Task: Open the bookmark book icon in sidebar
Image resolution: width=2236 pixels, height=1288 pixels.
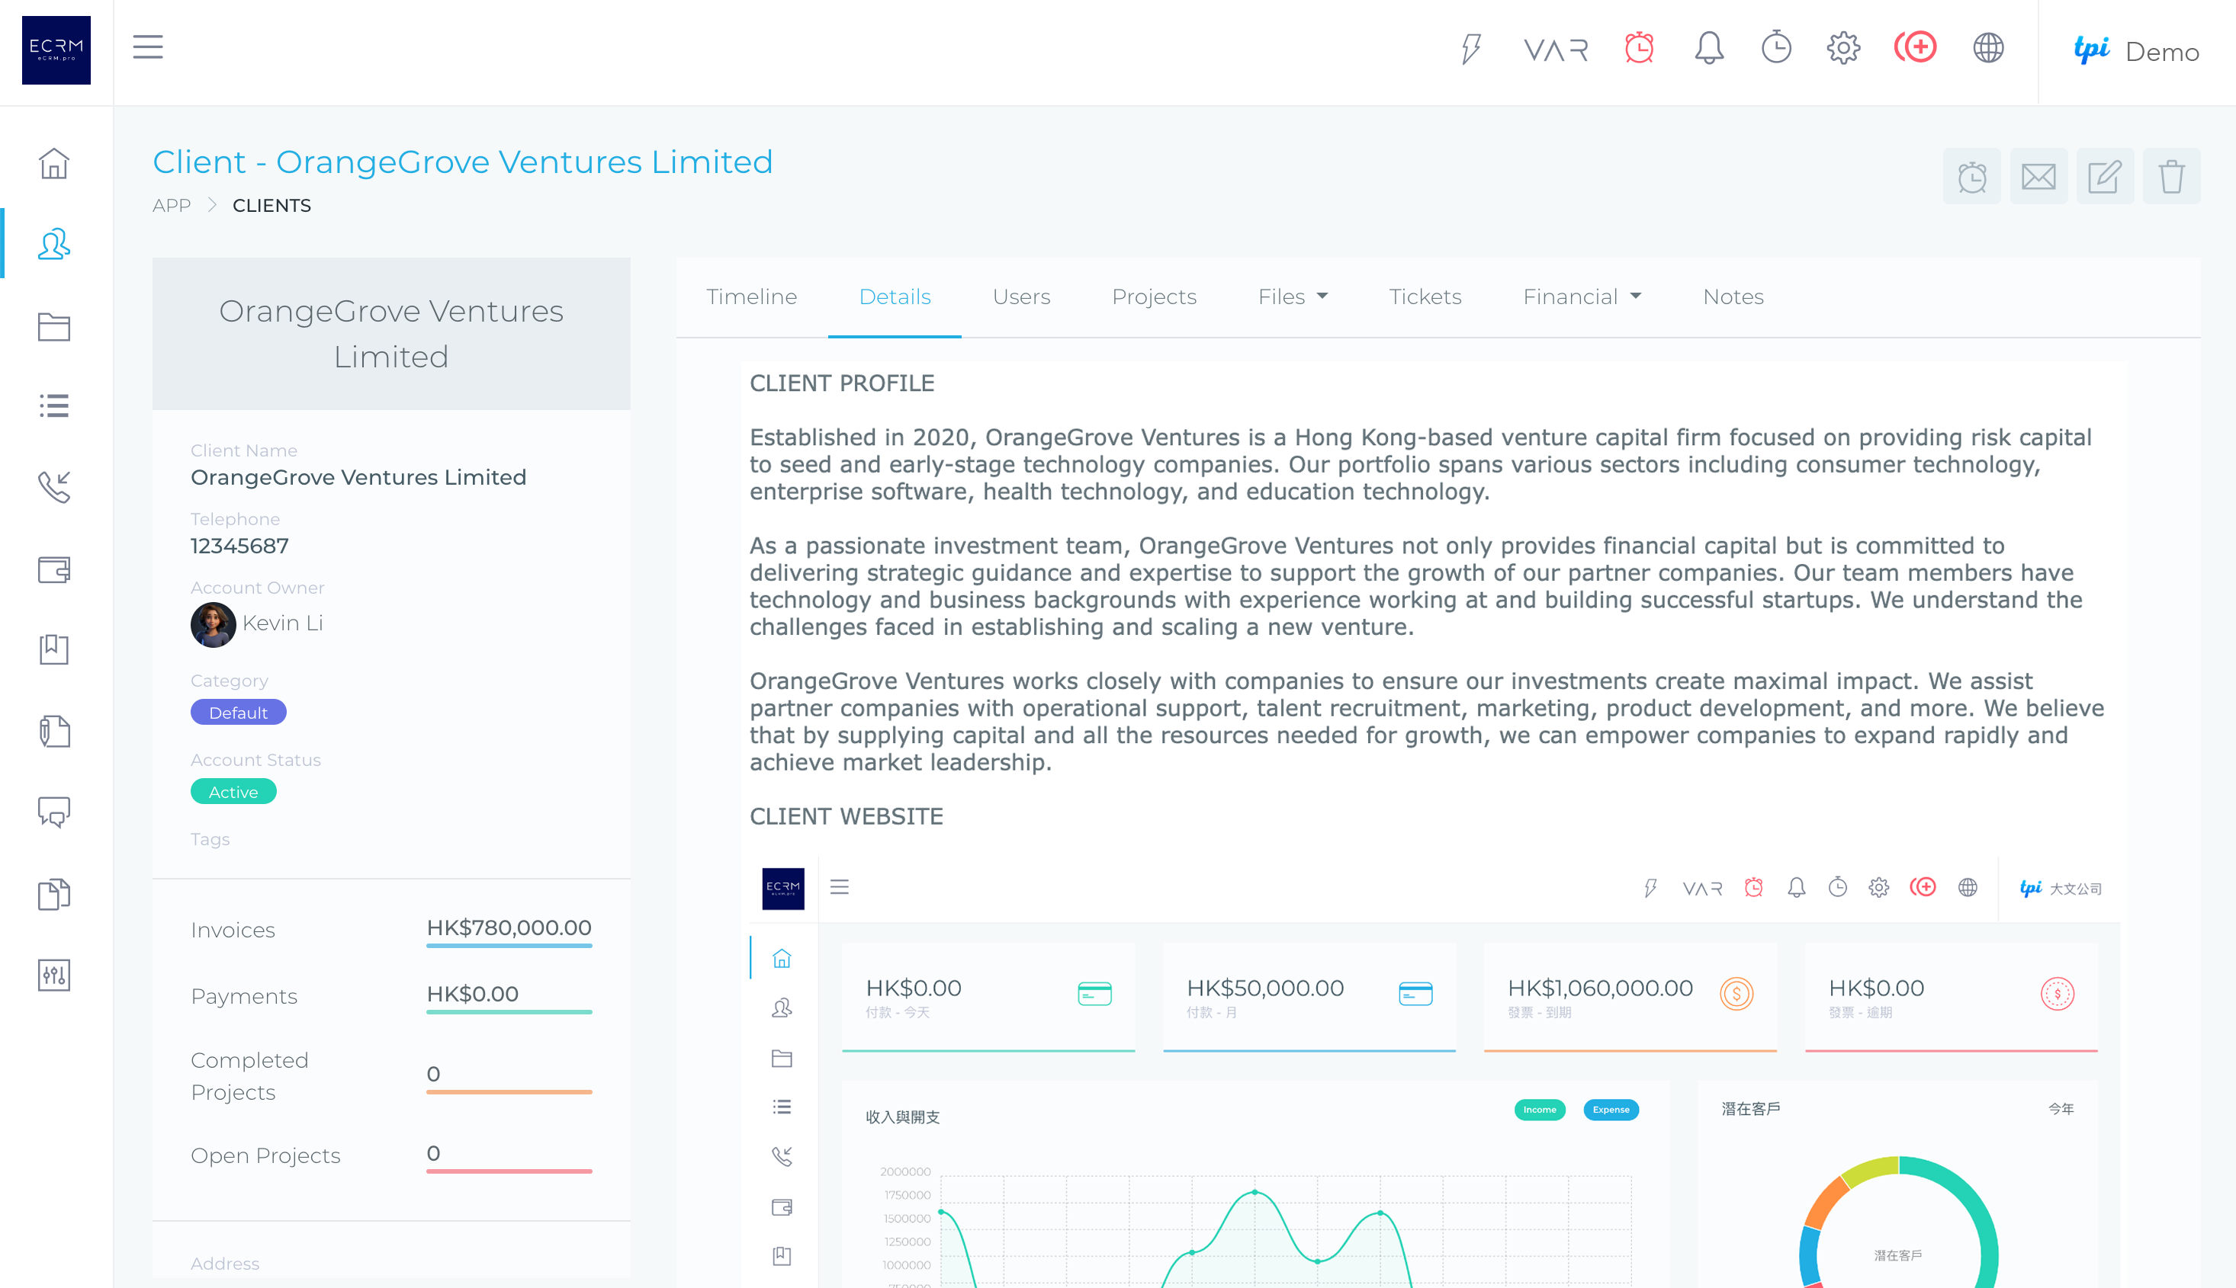Action: click(54, 649)
